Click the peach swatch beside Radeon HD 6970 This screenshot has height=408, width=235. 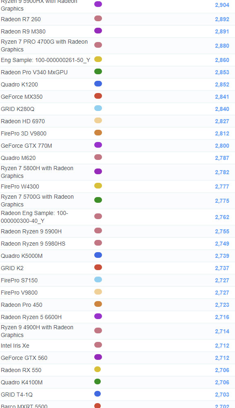[x=98, y=120]
